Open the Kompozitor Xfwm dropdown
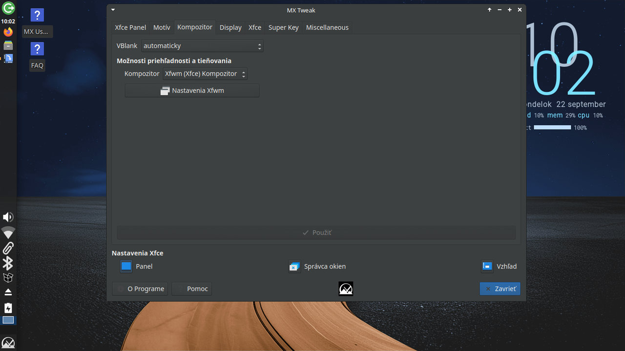625x351 pixels. coord(205,74)
